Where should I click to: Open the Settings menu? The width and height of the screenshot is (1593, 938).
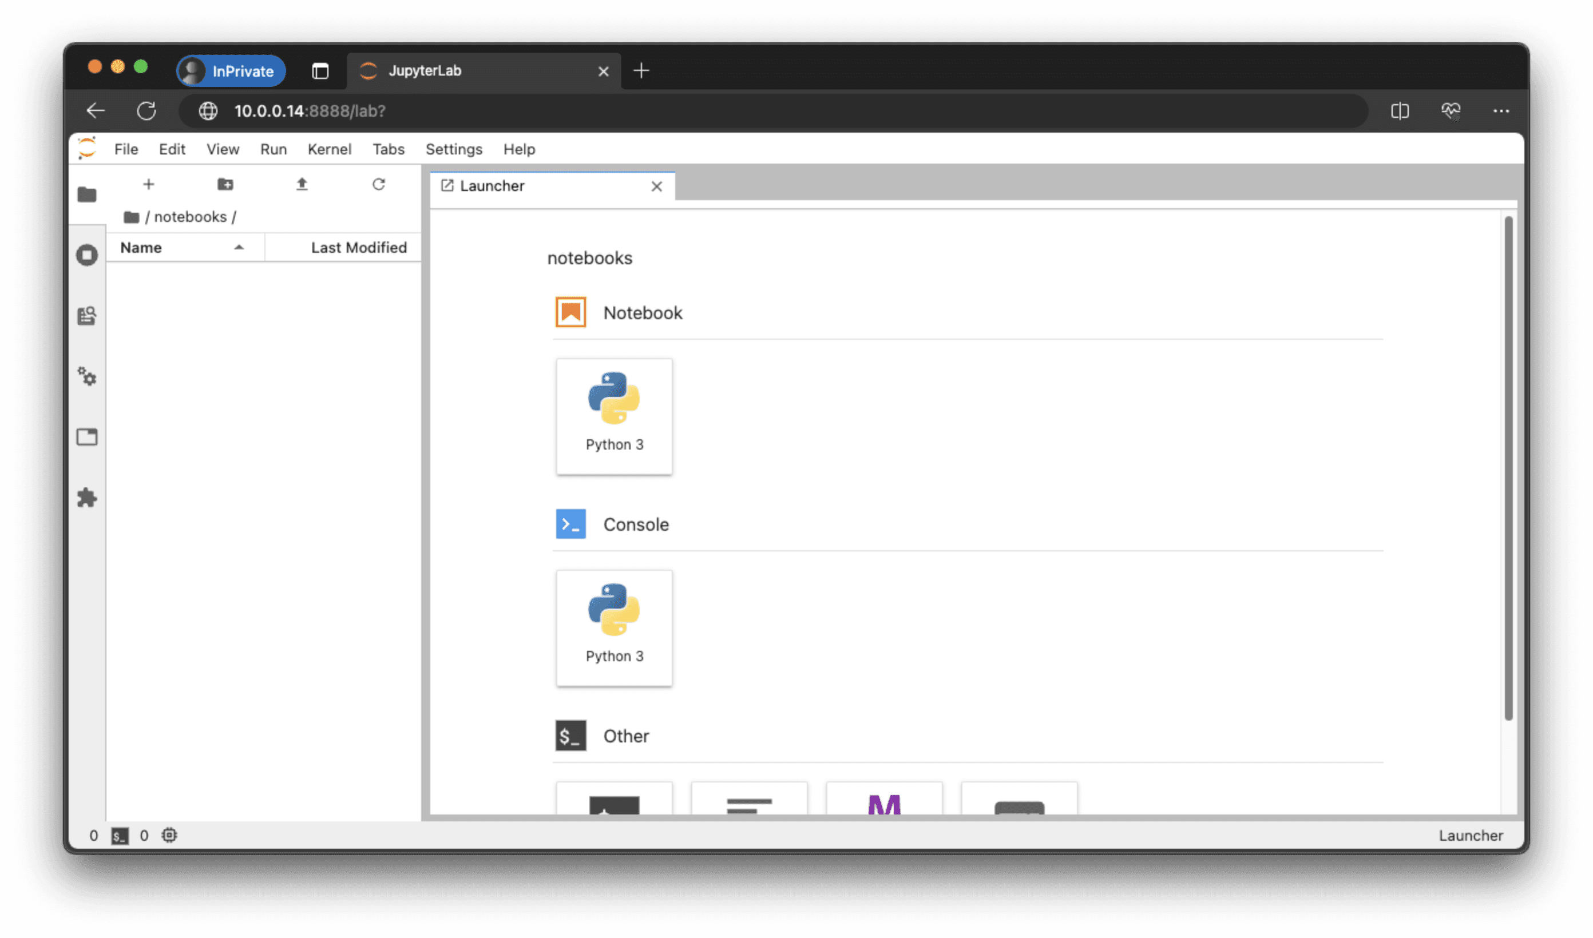454,149
